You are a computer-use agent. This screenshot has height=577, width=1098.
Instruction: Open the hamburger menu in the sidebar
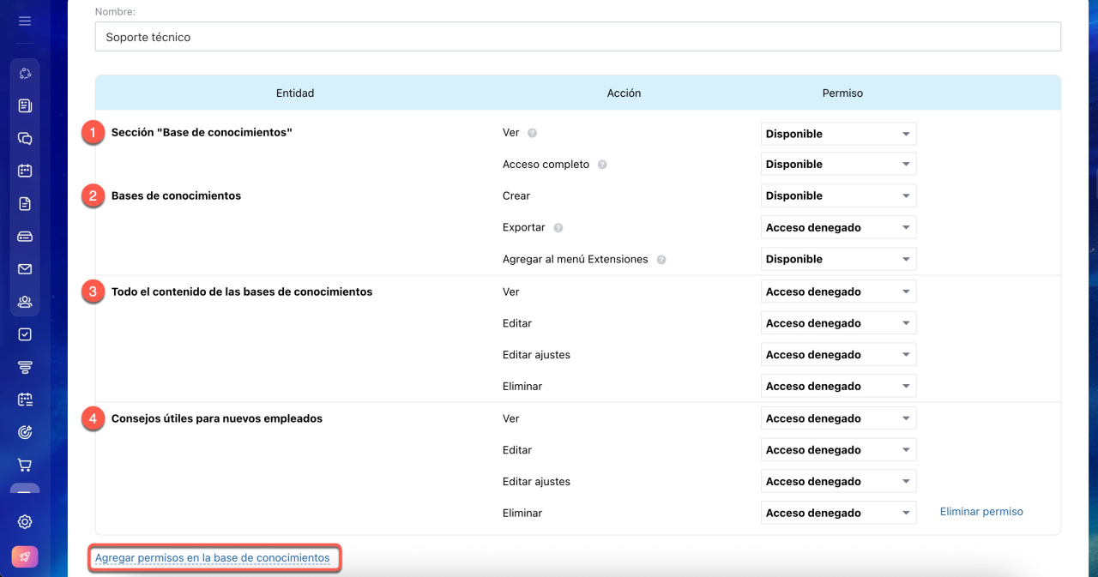pyautogui.click(x=25, y=21)
